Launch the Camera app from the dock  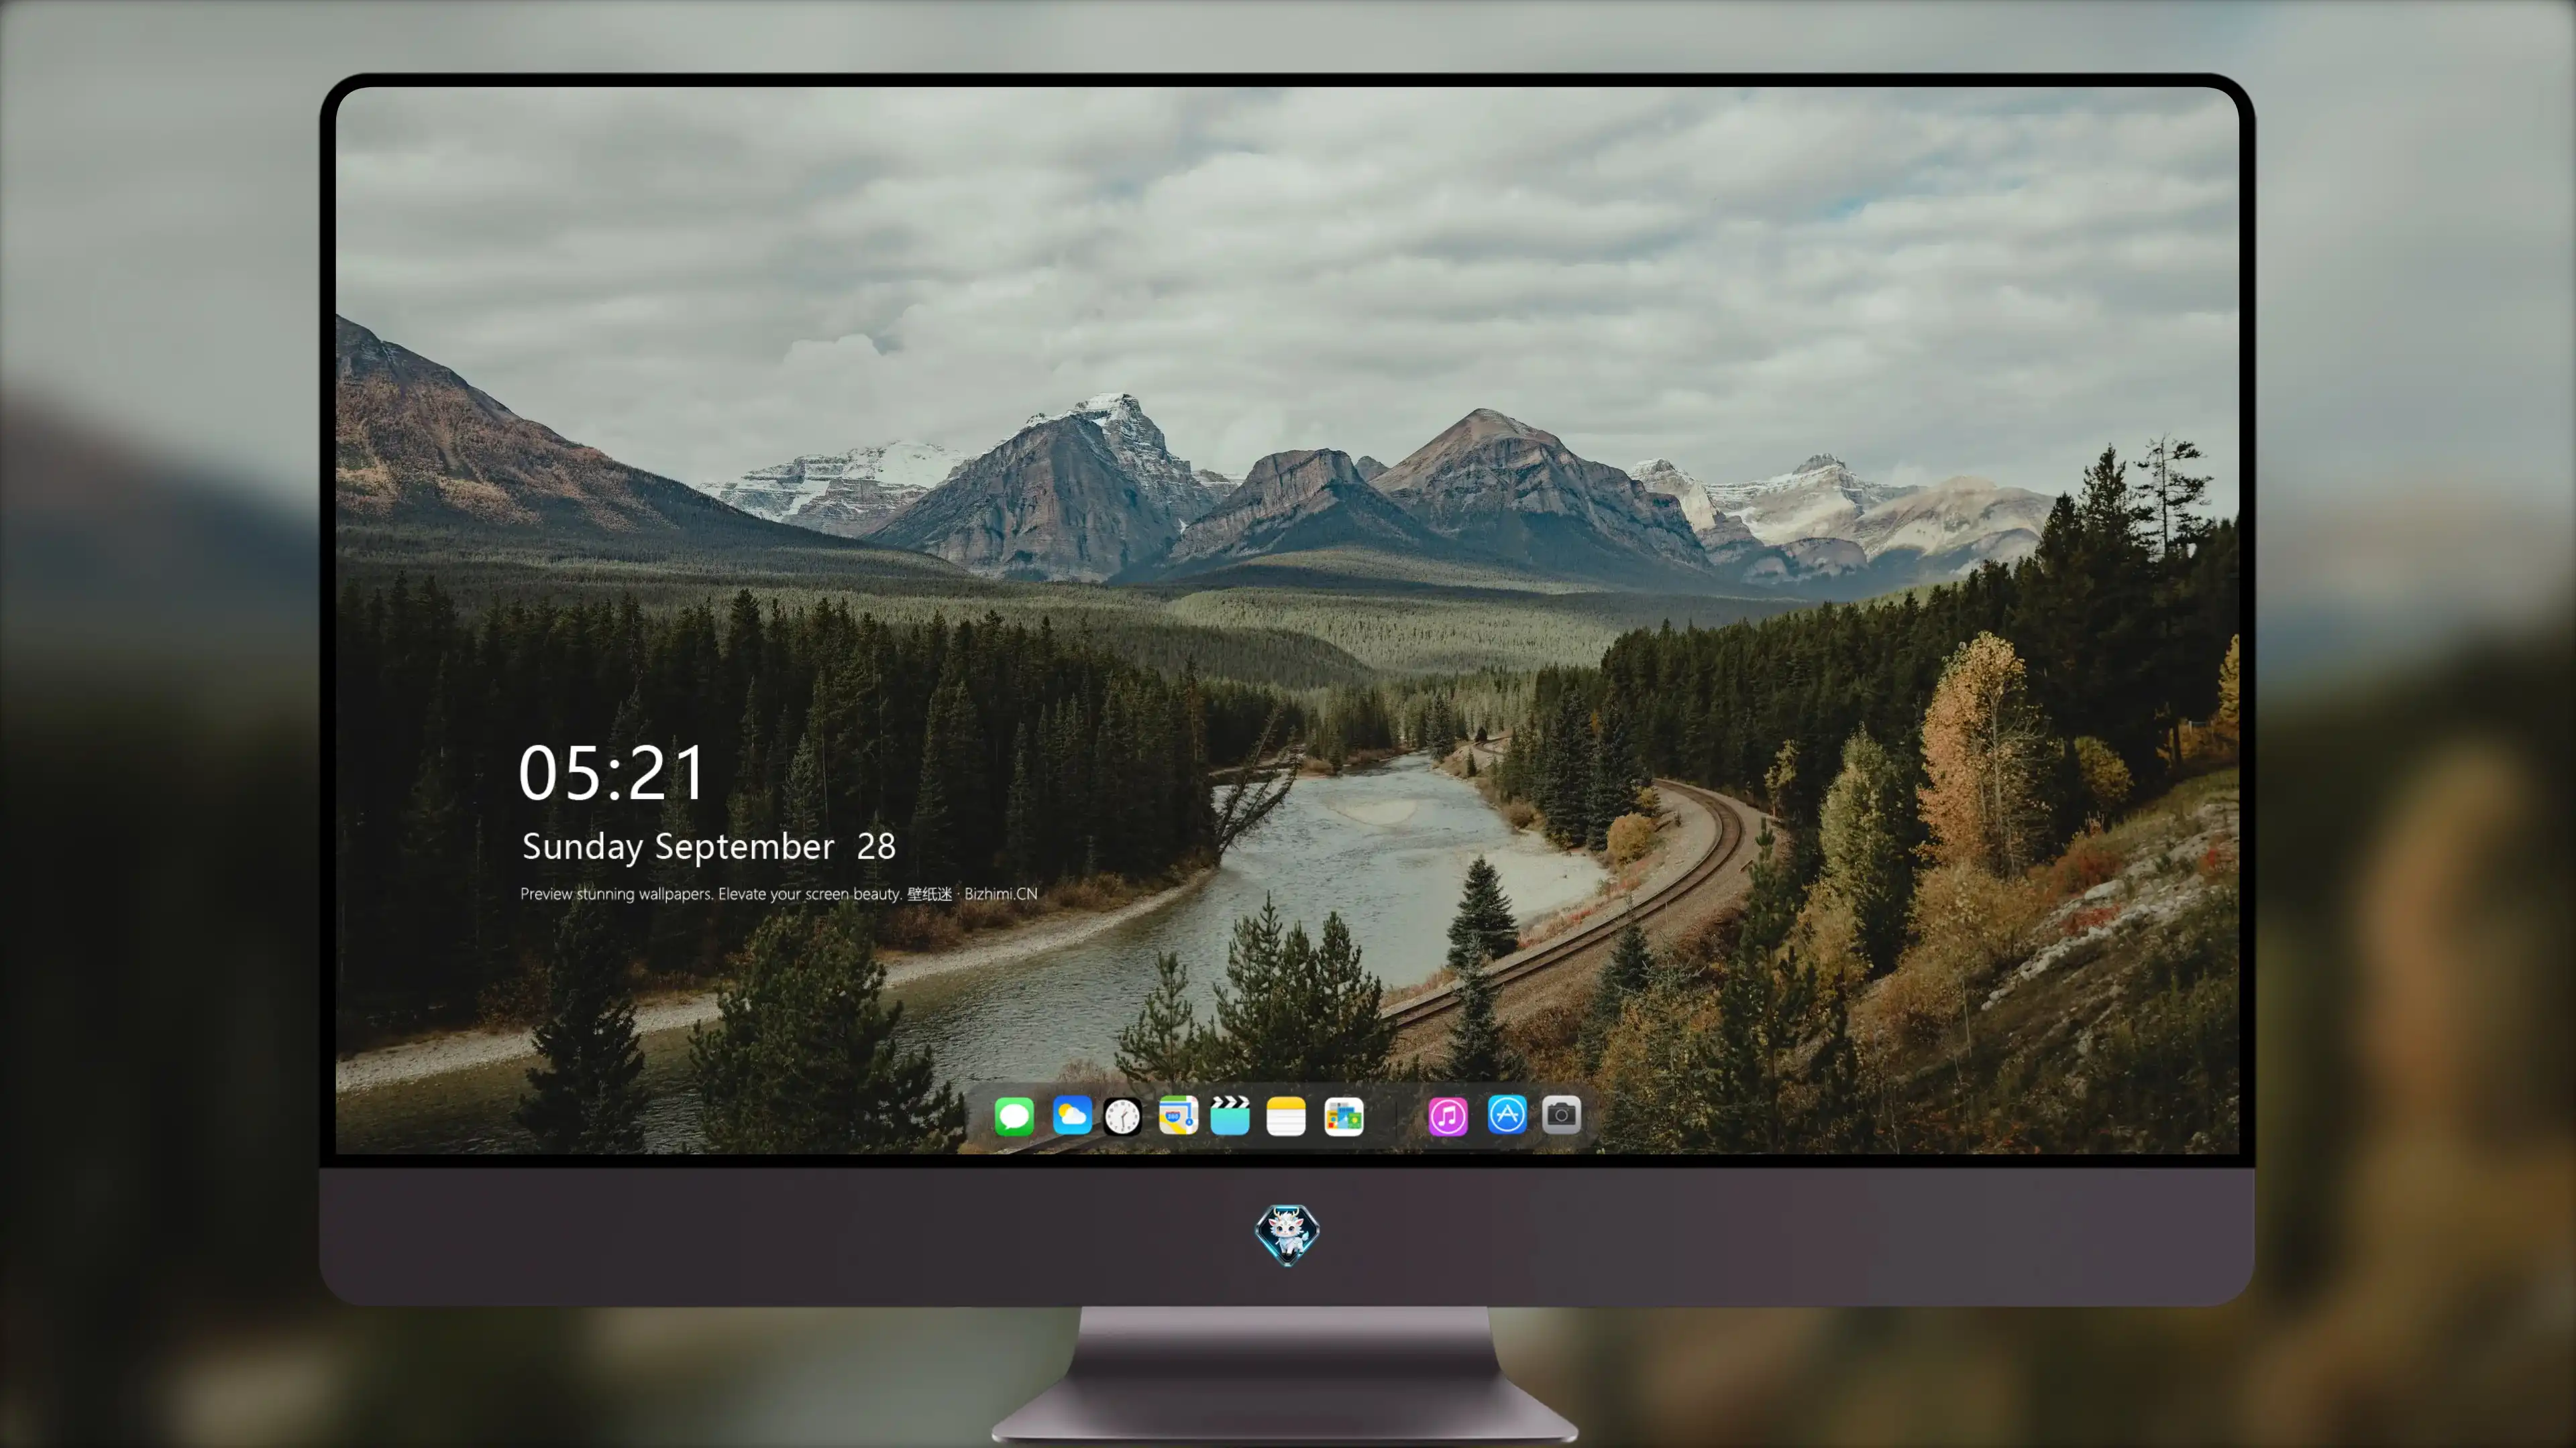1561,1114
